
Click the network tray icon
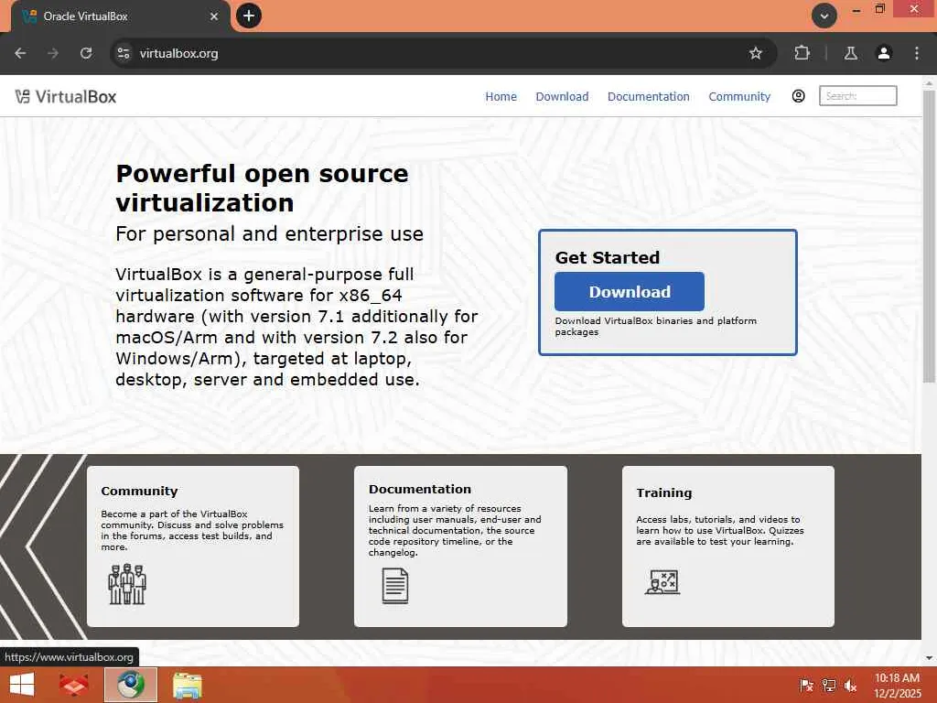click(829, 686)
